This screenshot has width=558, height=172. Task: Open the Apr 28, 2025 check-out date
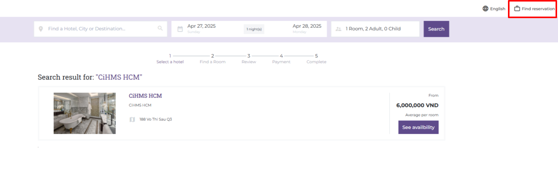click(x=307, y=26)
